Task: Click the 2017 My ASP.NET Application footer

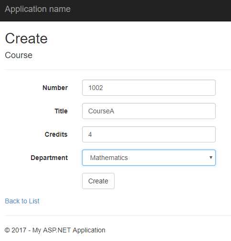Action: [55, 230]
